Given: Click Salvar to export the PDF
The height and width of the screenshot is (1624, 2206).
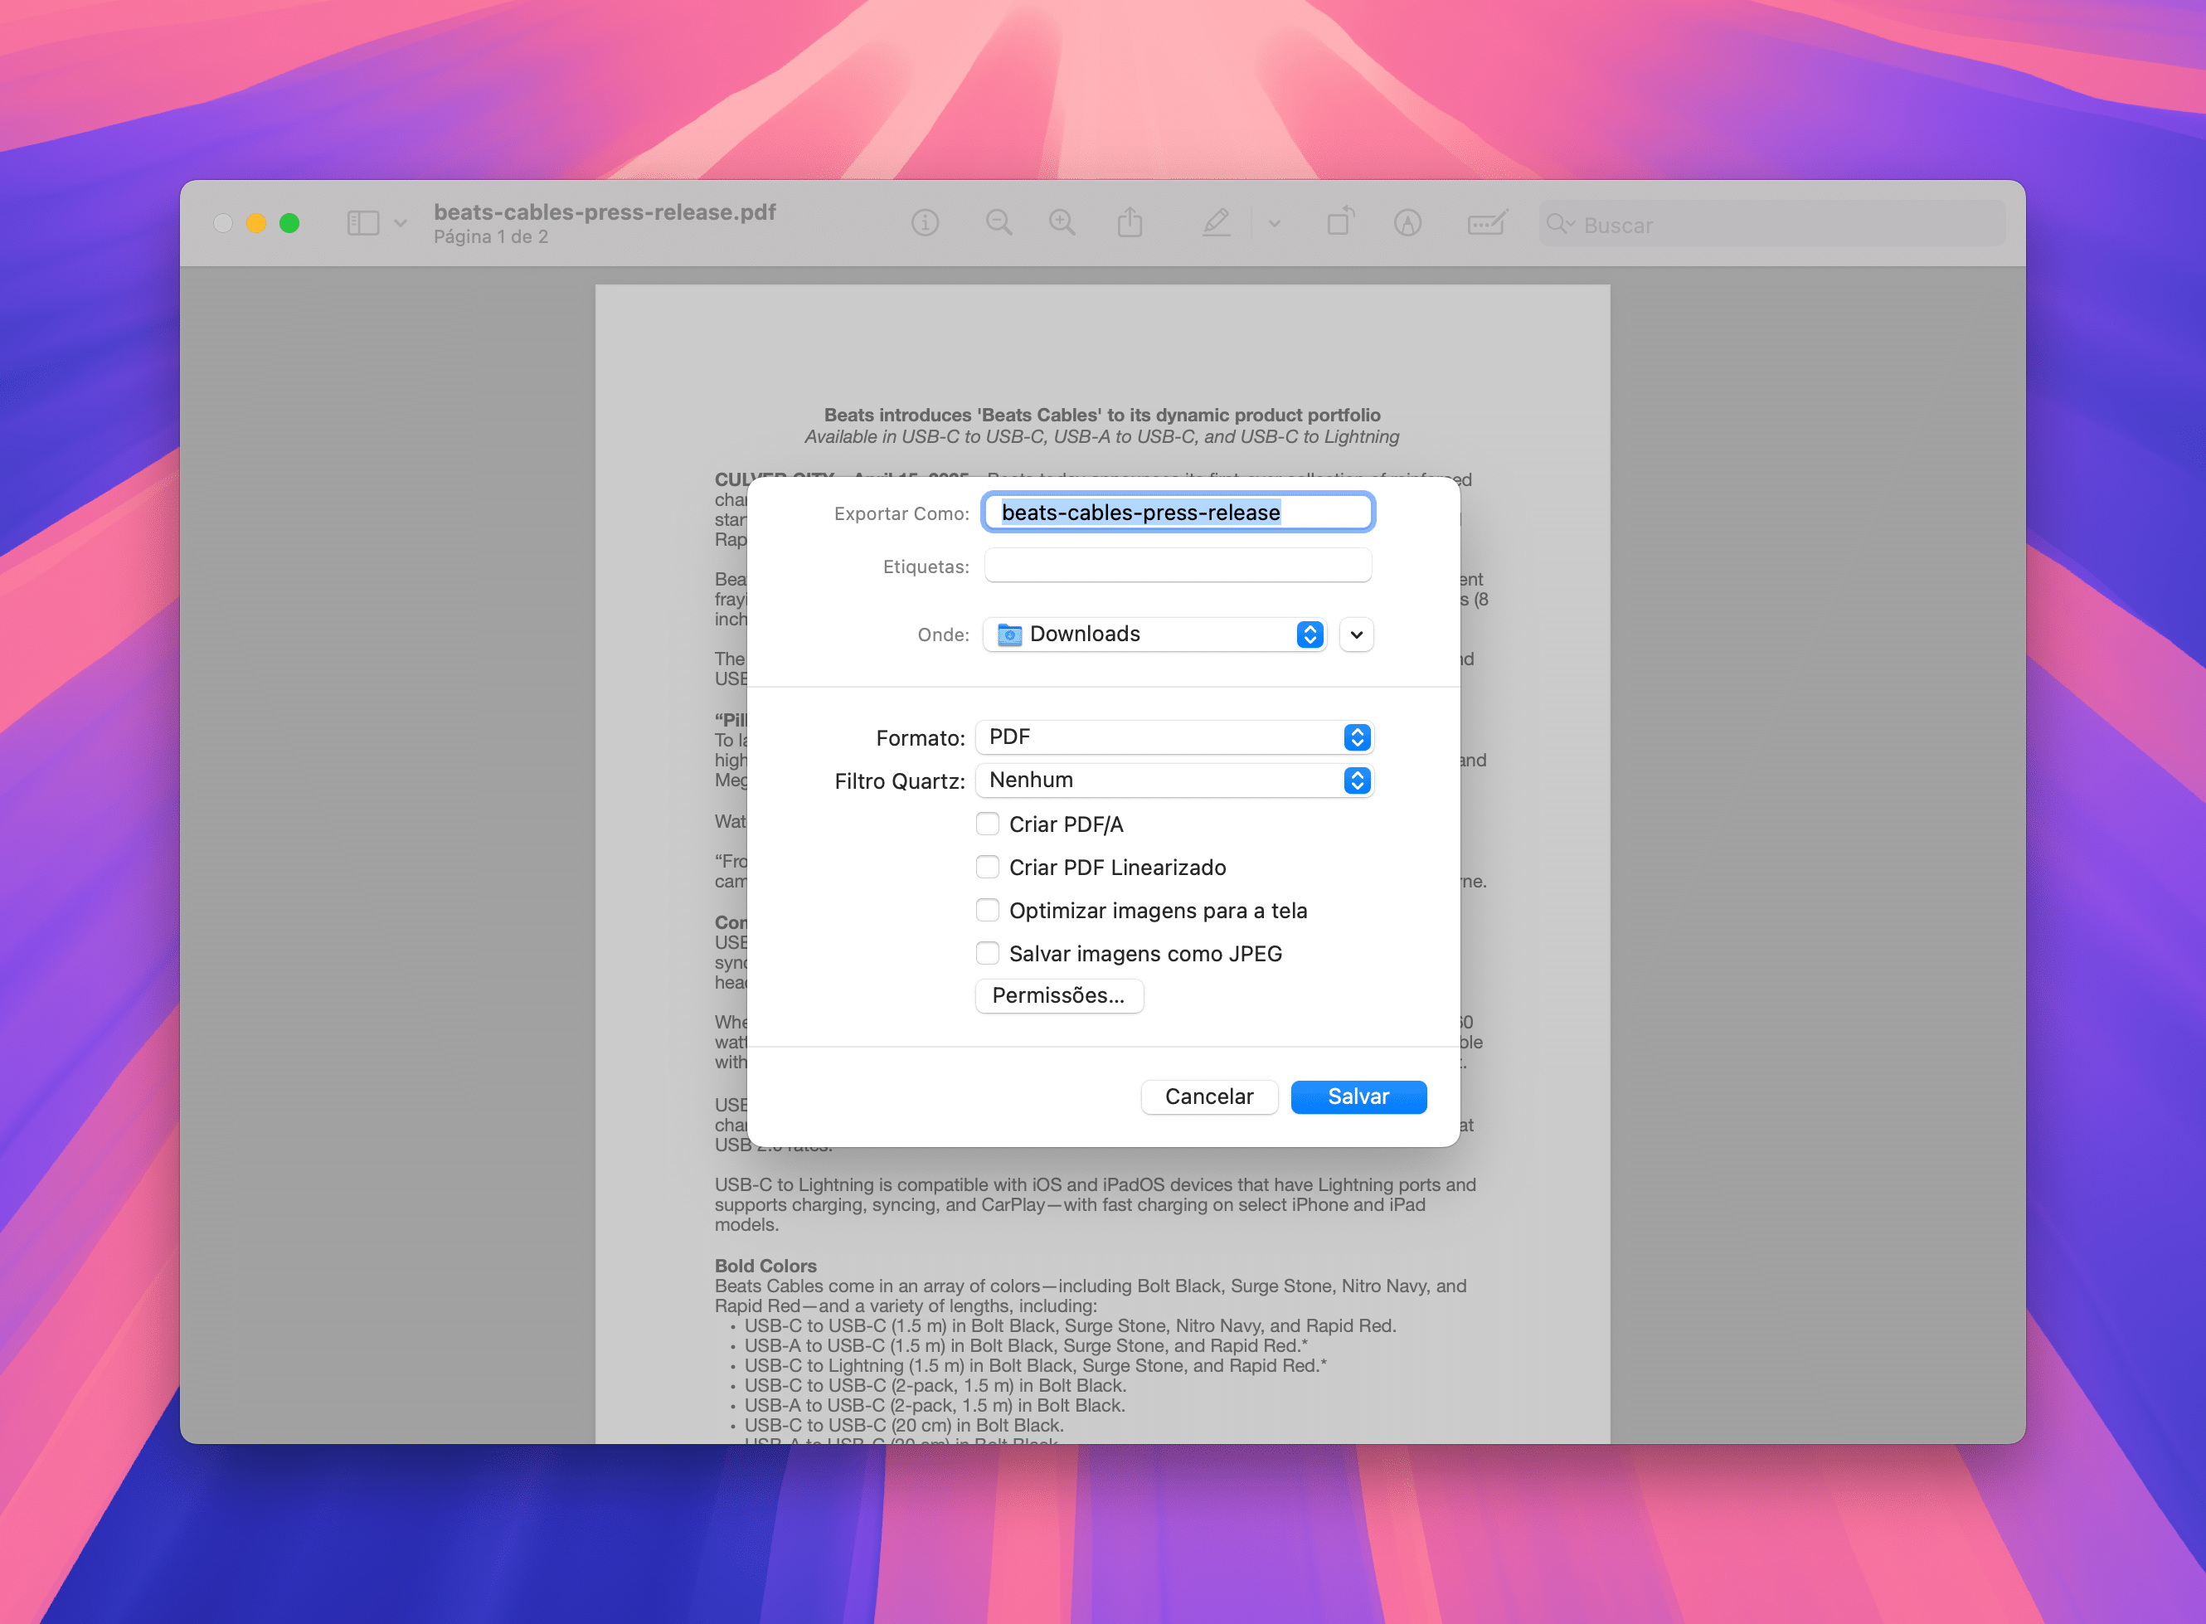Looking at the screenshot, I should pos(1358,1097).
